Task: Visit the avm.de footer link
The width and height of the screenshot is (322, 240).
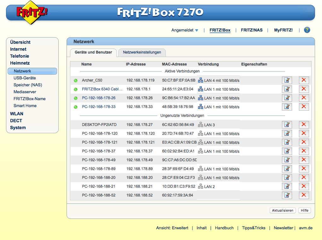Action: coord(306,228)
